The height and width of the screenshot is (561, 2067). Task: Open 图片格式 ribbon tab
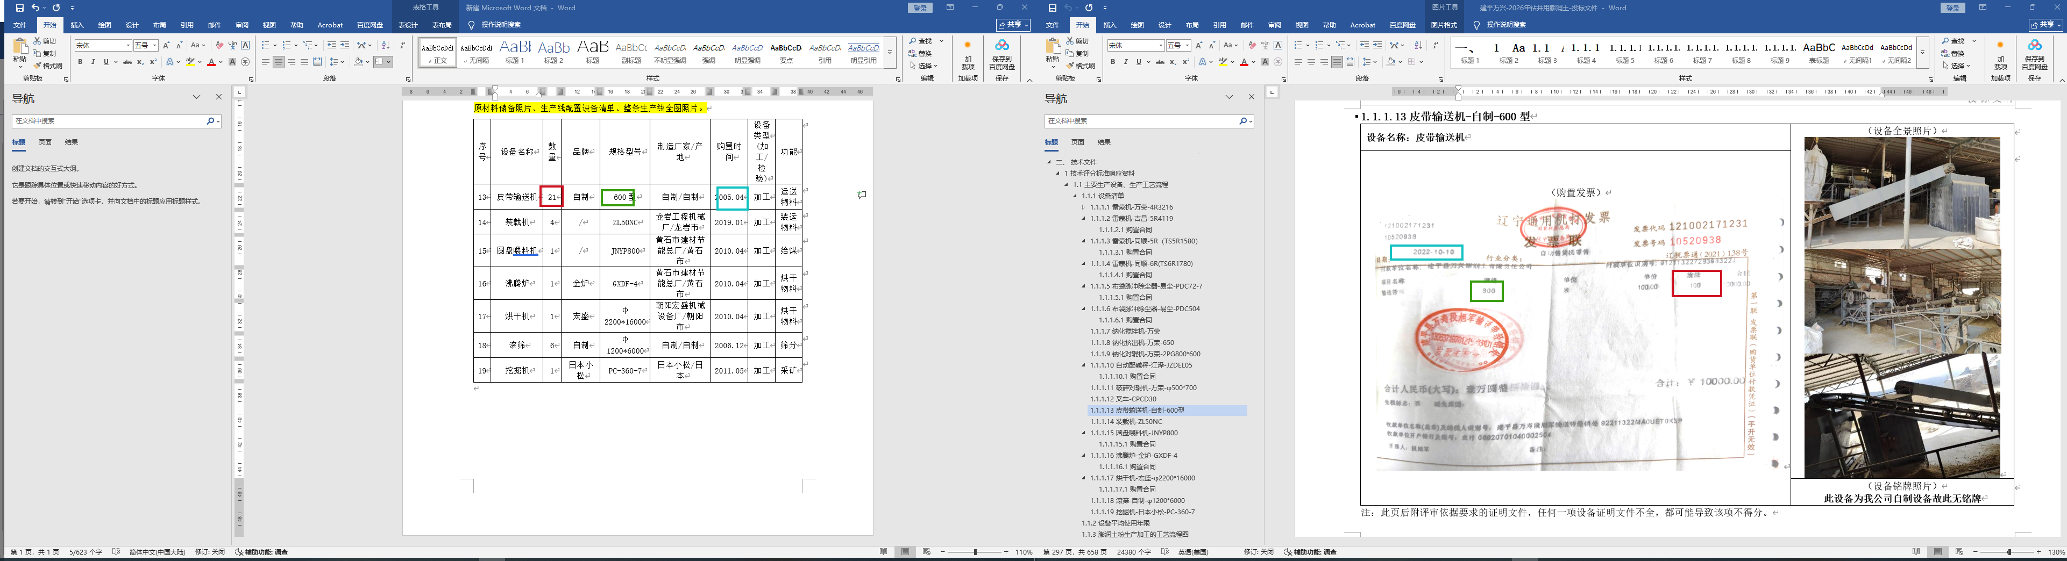pyautogui.click(x=1444, y=25)
